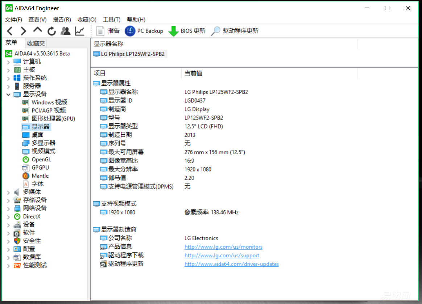Switch to the 收藏夹 tab
The width and height of the screenshot is (422, 304).
point(36,43)
